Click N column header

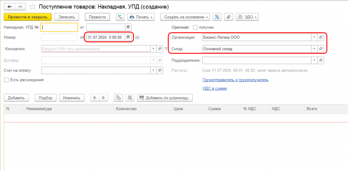tap(14, 109)
